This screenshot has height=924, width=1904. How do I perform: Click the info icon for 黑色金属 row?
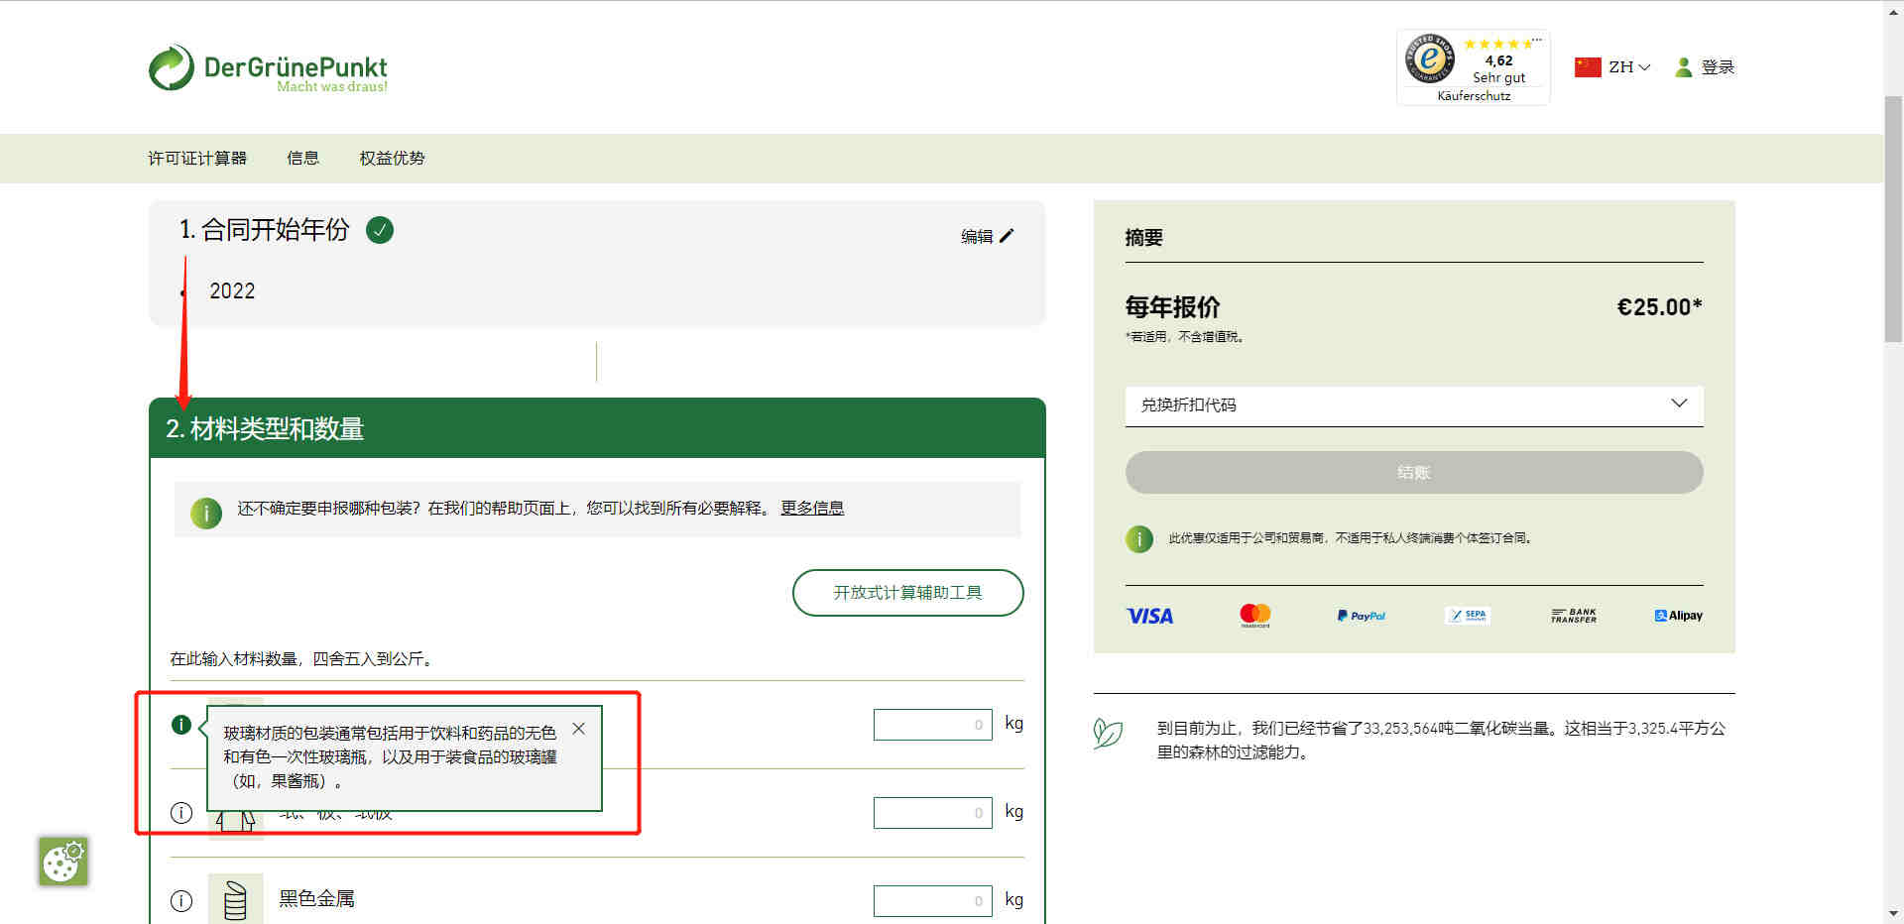tap(181, 901)
